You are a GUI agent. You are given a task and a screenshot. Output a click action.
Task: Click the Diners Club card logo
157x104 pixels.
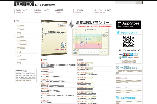pyautogui.click(x=136, y=54)
